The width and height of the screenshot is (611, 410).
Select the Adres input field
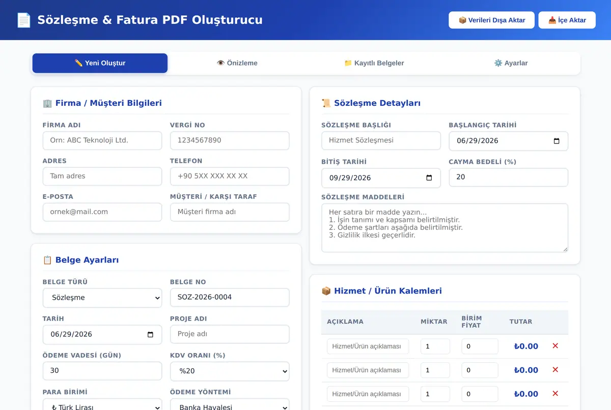(x=102, y=176)
